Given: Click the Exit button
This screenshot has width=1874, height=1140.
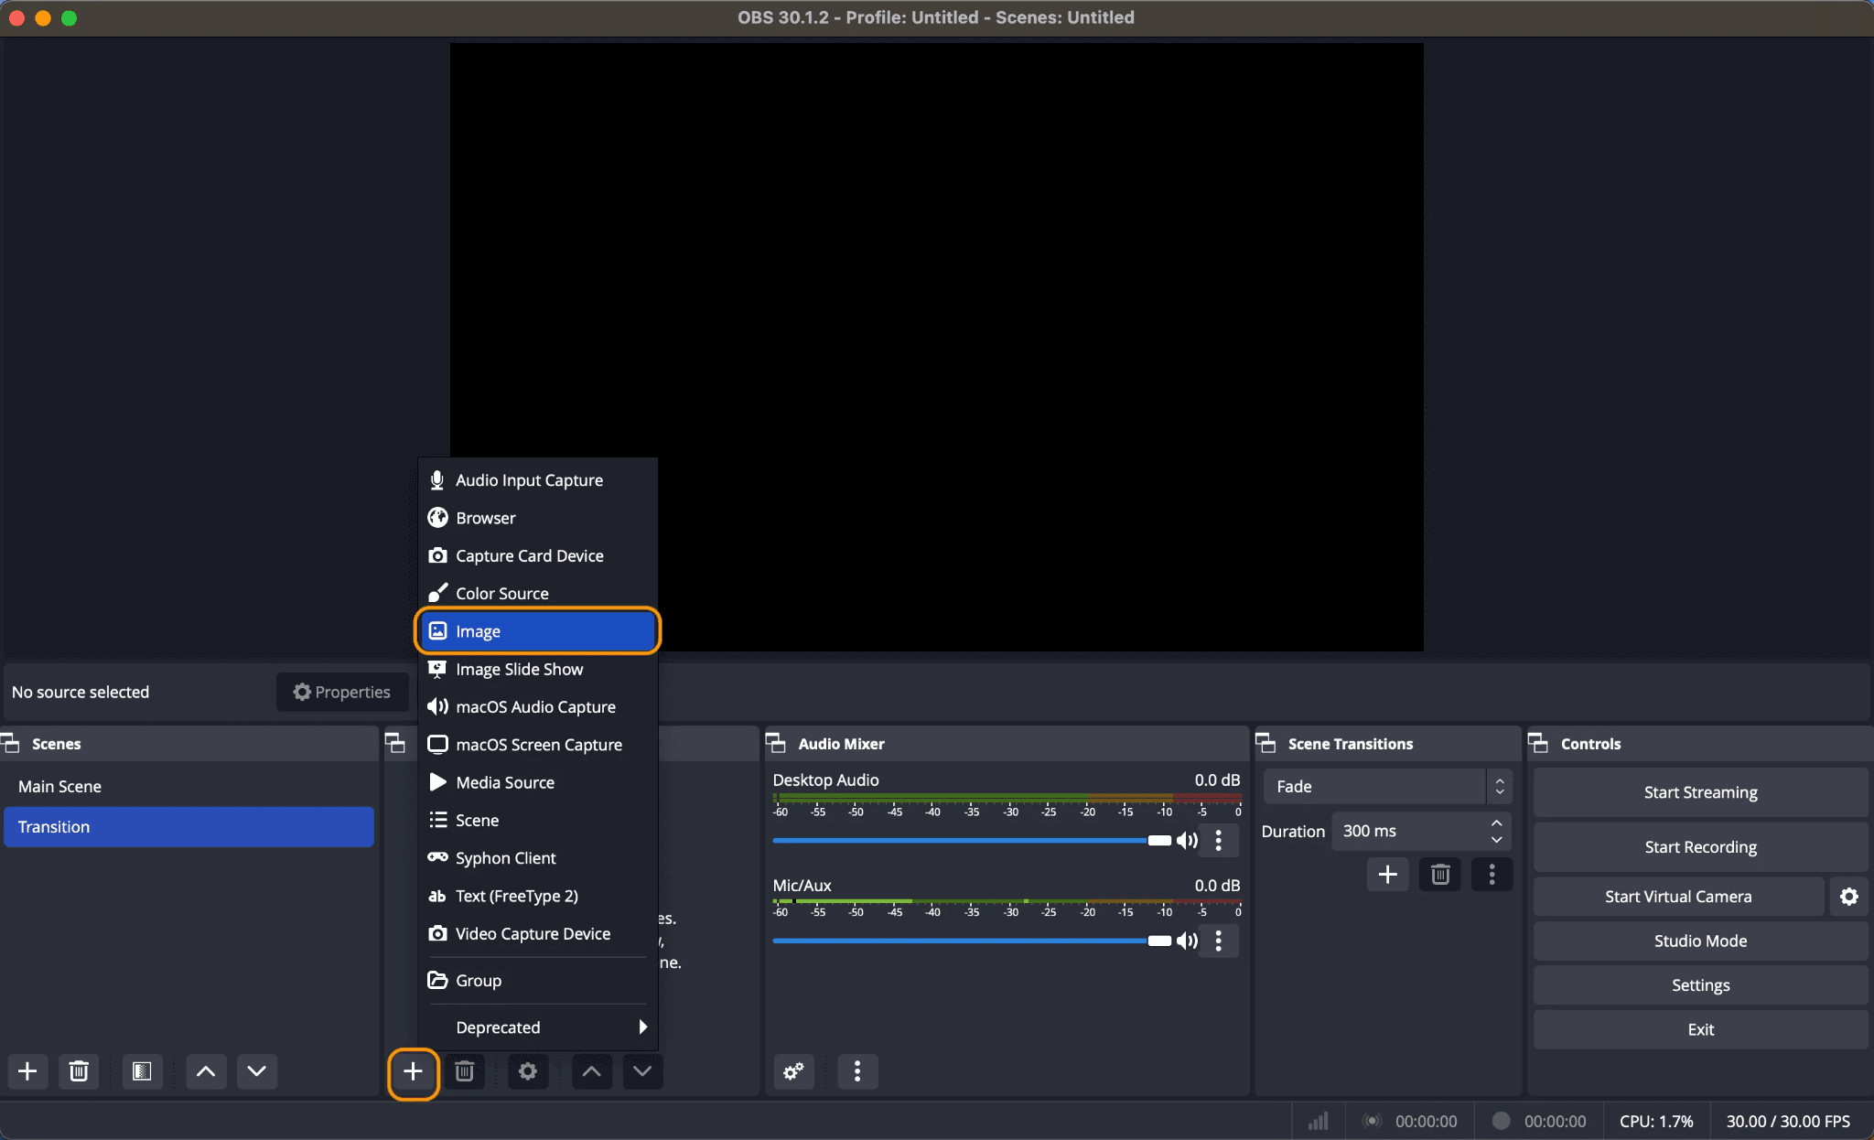Looking at the screenshot, I should tap(1700, 1029).
